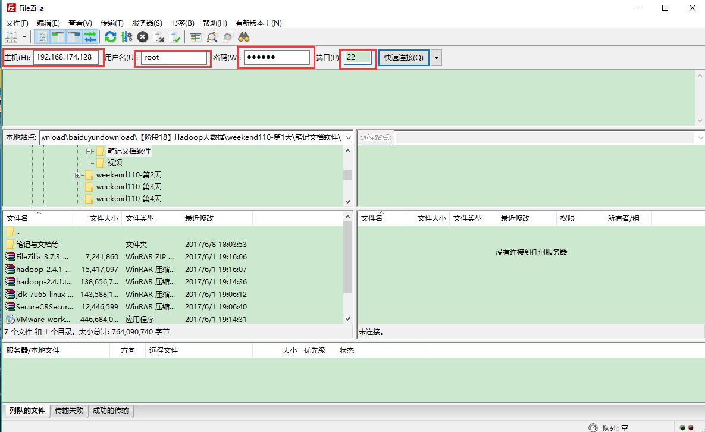Viewport: 705px width, 432px height.
Task: Open the 文件(F) menu
Action: coord(17,23)
